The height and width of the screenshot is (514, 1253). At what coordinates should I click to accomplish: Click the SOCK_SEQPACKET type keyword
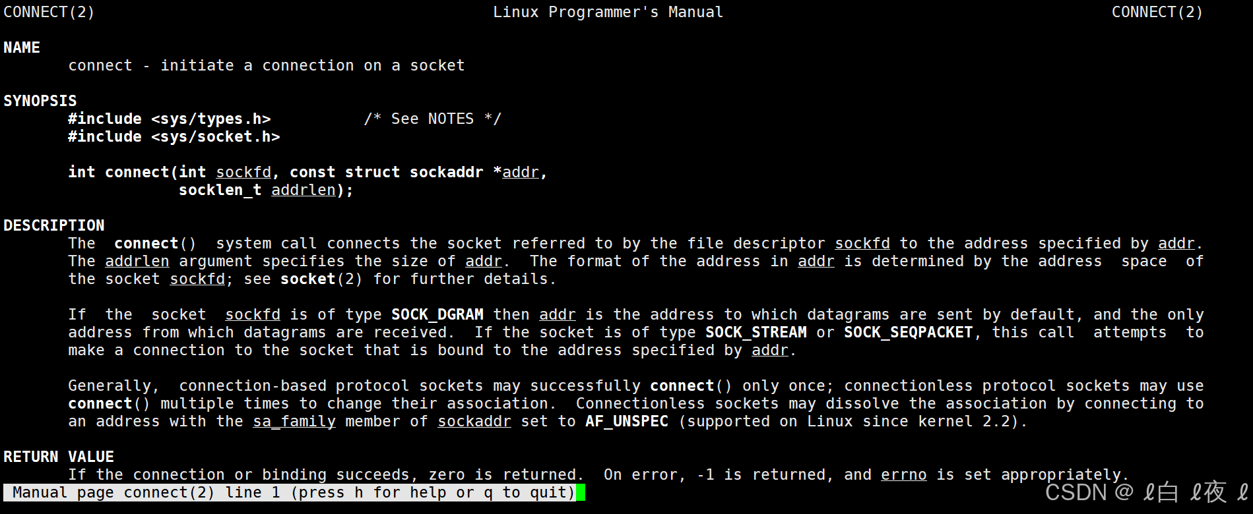point(909,332)
